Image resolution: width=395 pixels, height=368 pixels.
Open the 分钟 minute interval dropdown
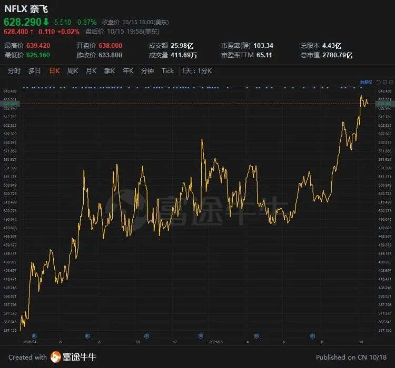[x=147, y=71]
